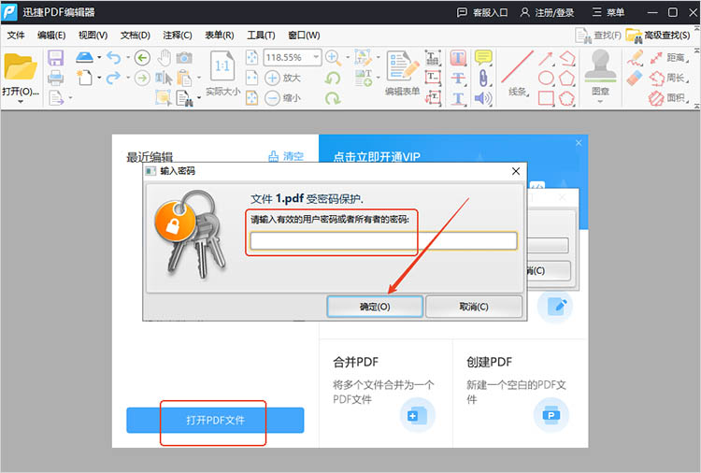Go to previous view with green left arrow

point(142,58)
